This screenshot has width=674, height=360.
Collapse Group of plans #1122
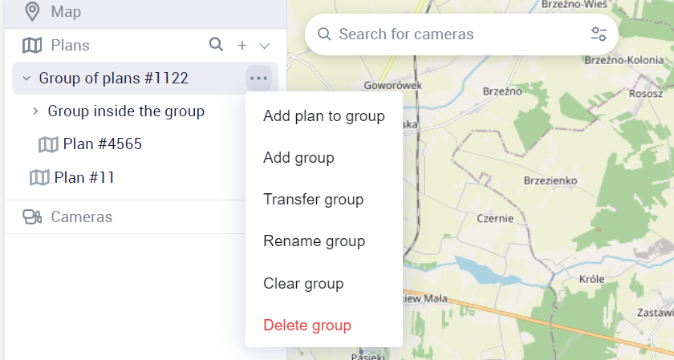(26, 78)
